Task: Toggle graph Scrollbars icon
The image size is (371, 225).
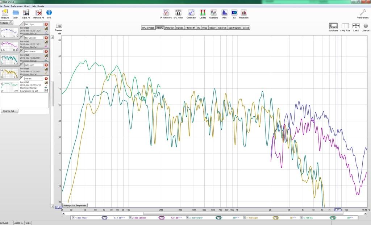Action: tap(333, 26)
